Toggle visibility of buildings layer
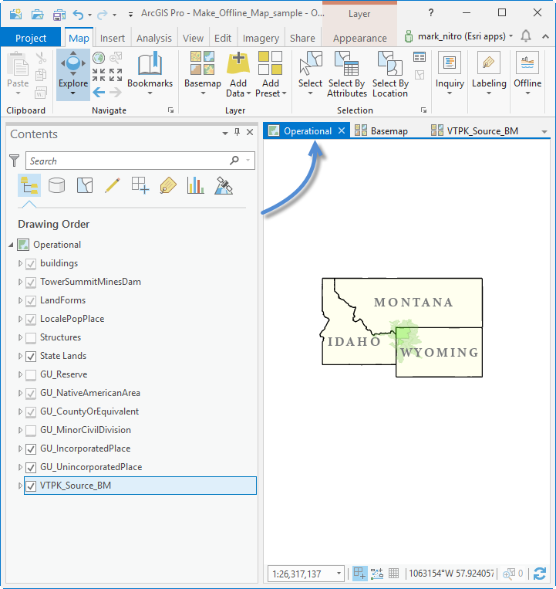 [x=31, y=264]
